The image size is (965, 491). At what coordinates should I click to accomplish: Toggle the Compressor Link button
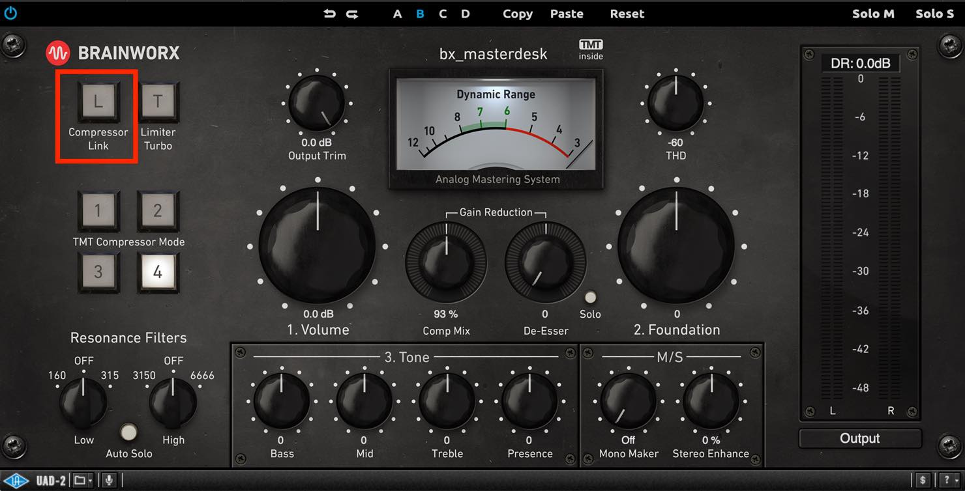pos(98,101)
